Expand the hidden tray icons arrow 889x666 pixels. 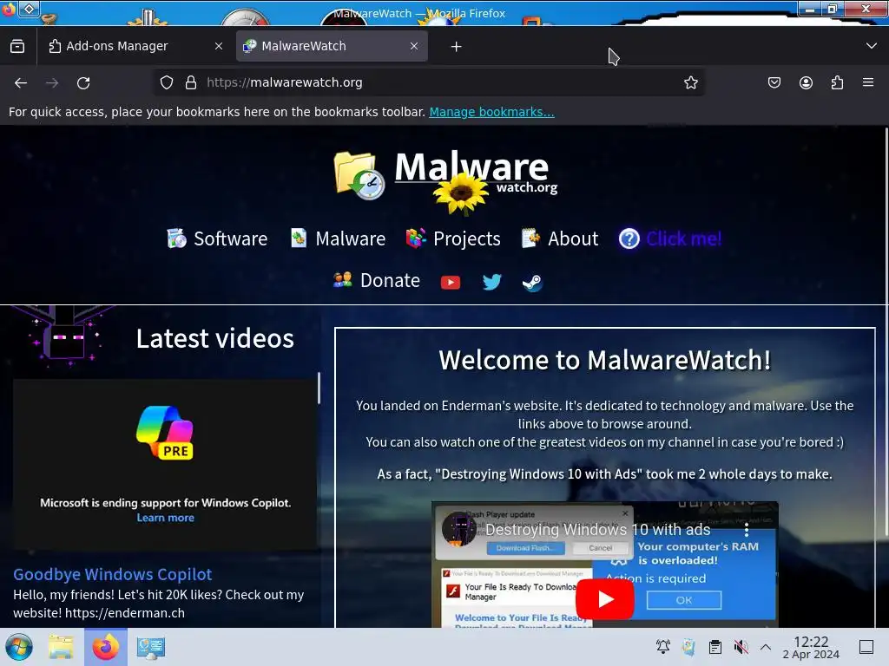(766, 647)
